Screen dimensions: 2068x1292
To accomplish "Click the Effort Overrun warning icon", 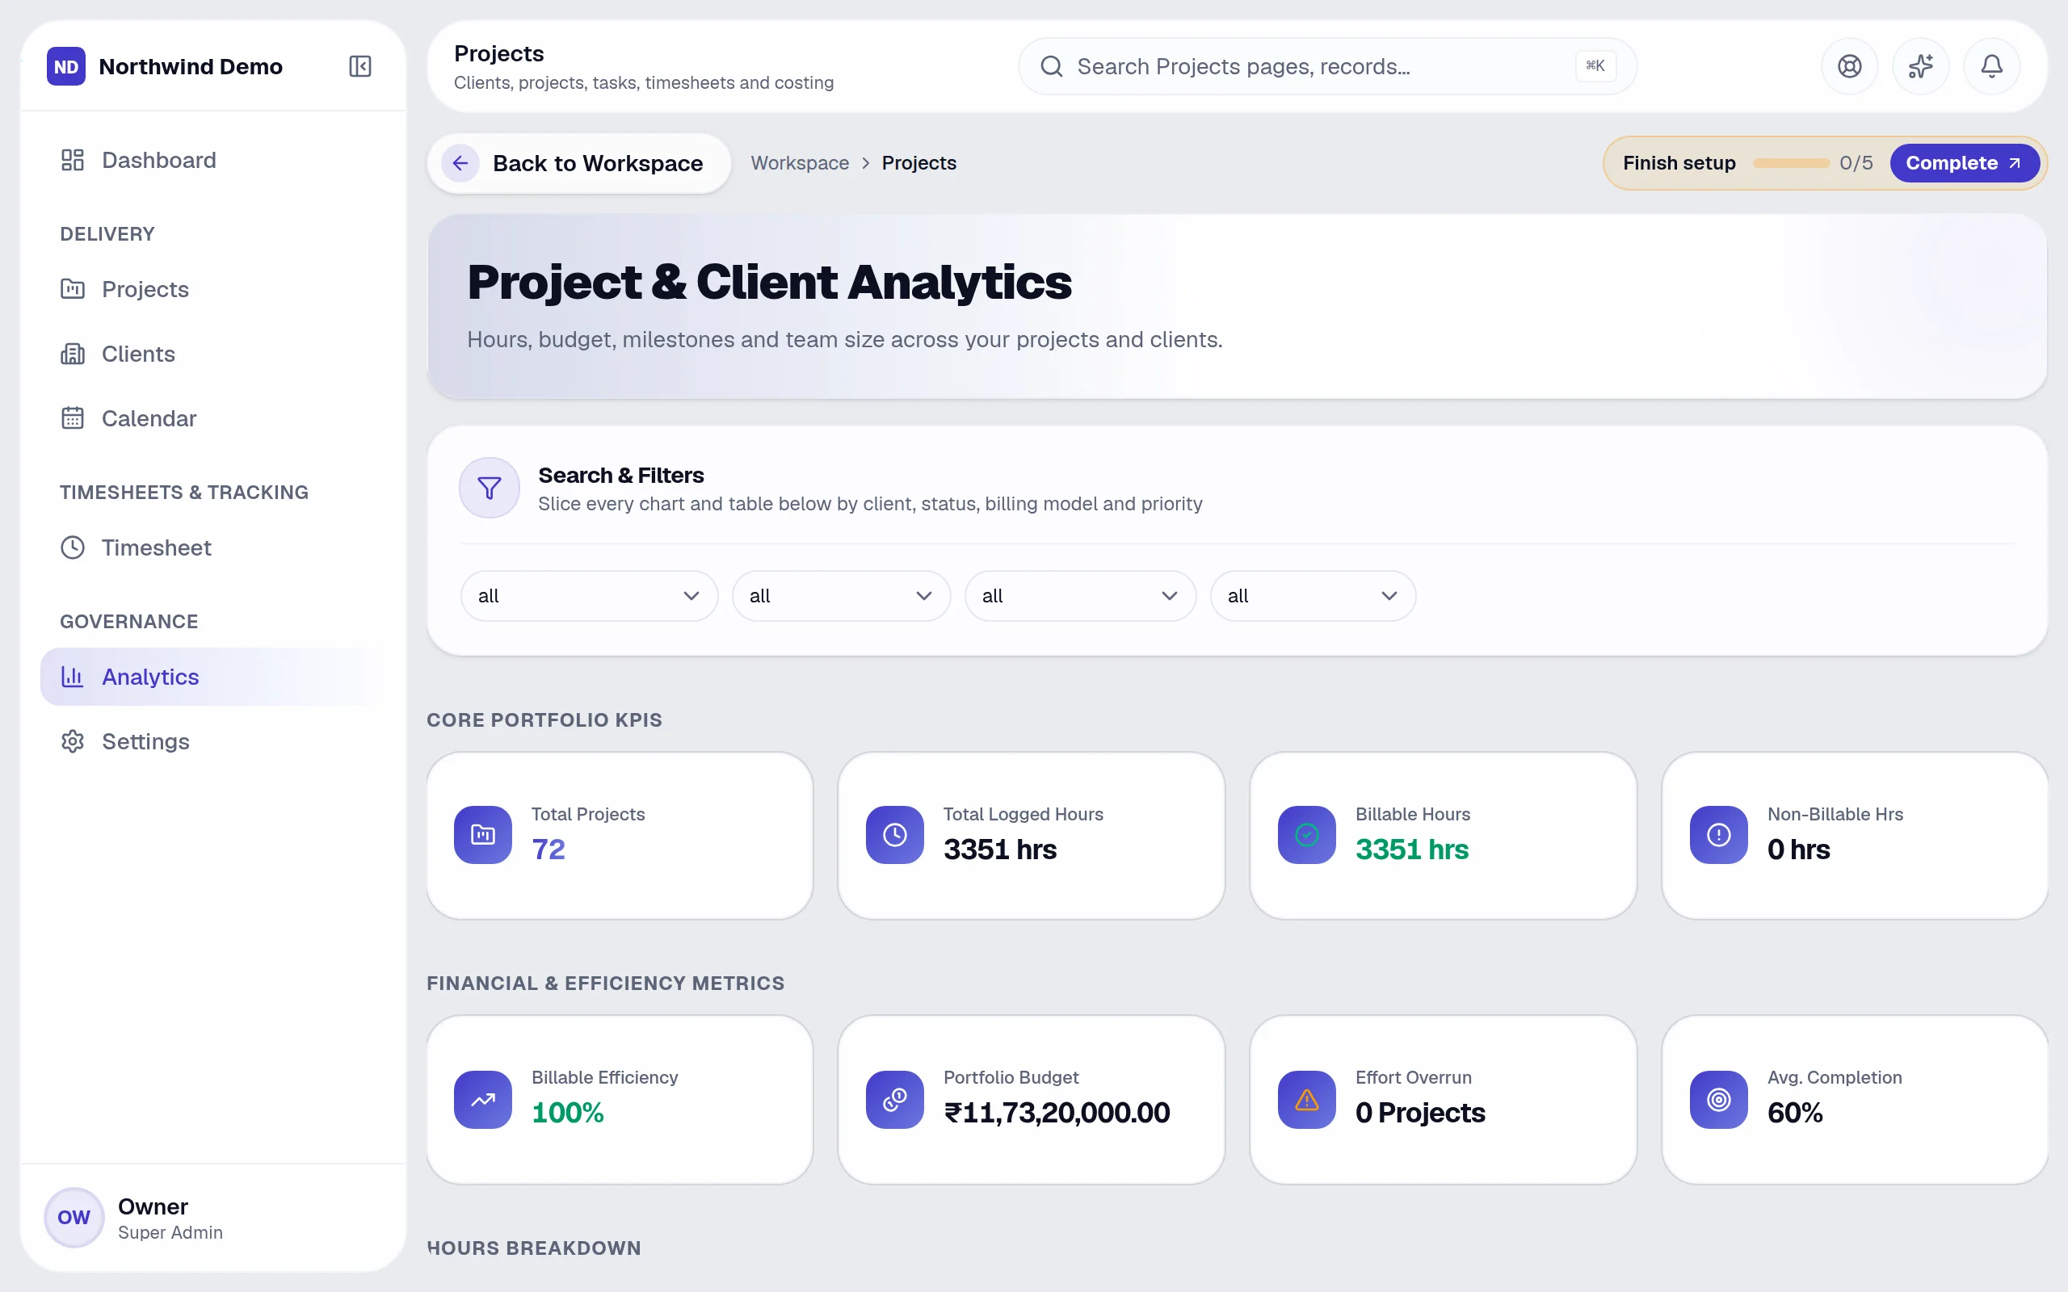I will [x=1306, y=1100].
